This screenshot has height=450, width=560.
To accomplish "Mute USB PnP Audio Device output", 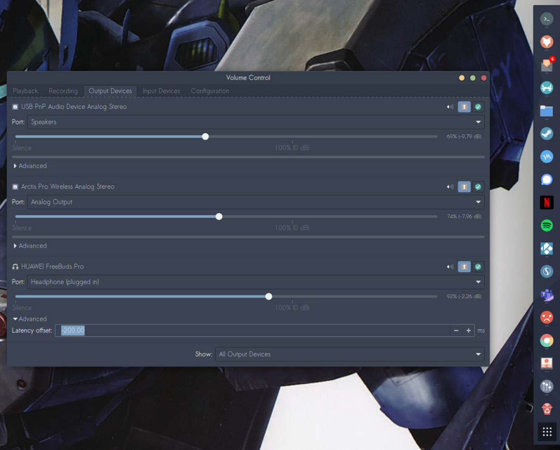I will click(450, 107).
